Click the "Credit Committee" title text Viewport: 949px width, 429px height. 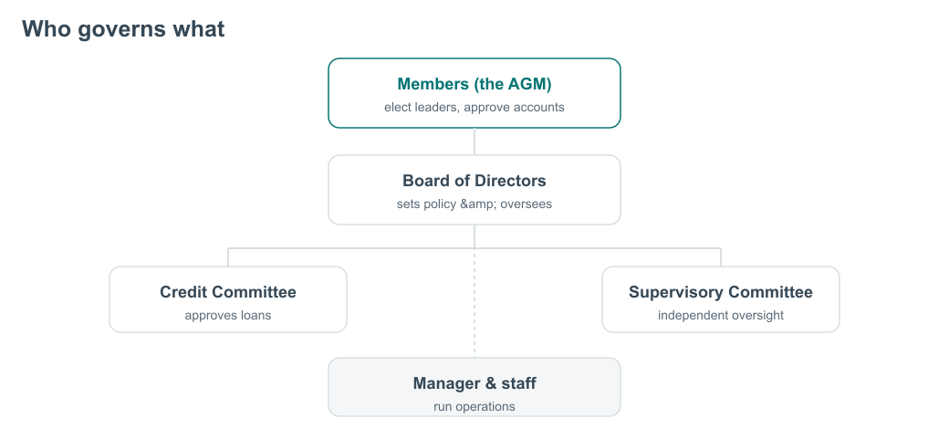228,292
